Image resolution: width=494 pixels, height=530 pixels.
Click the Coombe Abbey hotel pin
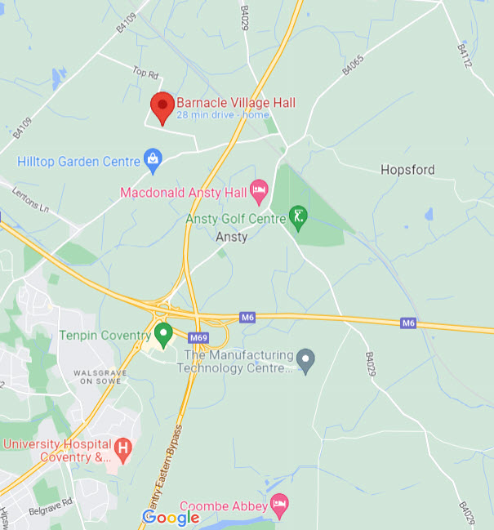[x=279, y=506]
